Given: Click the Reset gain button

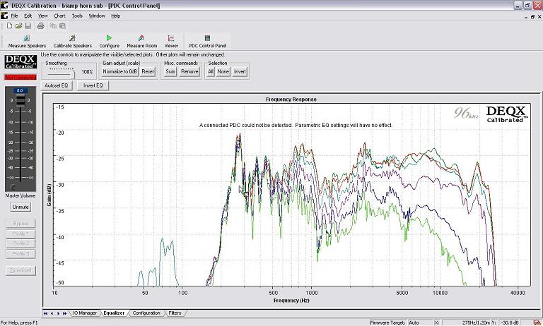Looking at the screenshot, I should tap(148, 71).
